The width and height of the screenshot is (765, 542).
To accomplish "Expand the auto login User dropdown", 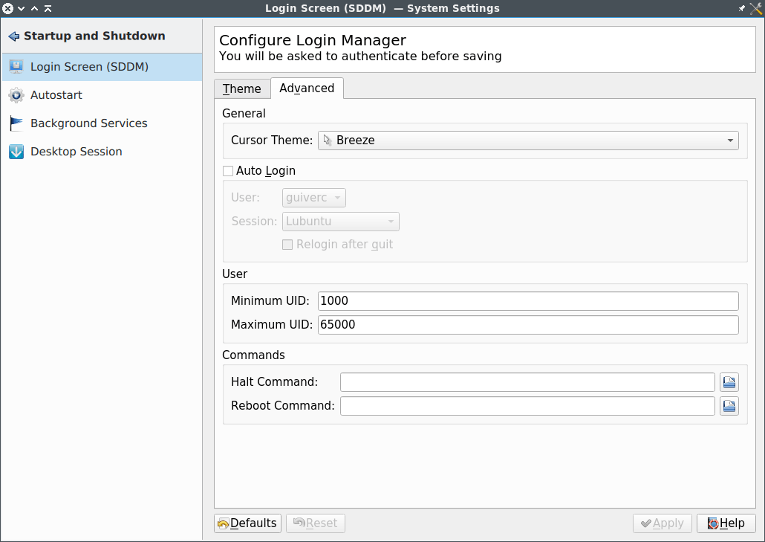I will [x=314, y=198].
